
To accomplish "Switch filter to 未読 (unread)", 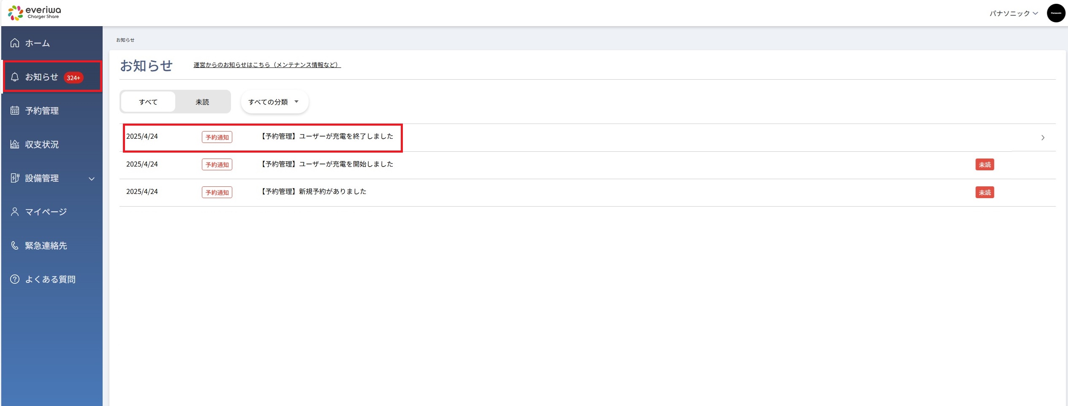I will pos(202,102).
